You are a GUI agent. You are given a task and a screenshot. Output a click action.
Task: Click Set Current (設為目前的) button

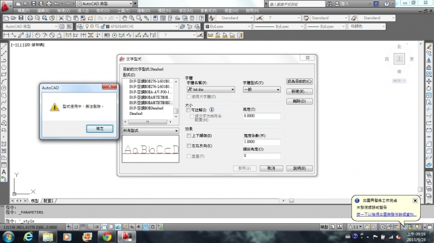pos(300,81)
